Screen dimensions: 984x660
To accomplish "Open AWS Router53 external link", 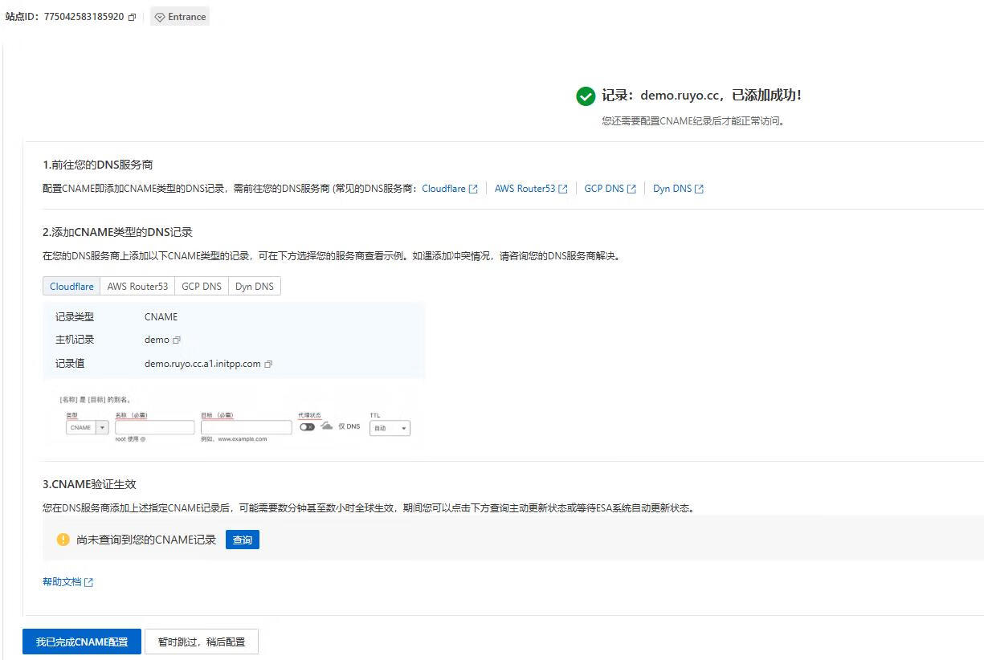I will 530,189.
